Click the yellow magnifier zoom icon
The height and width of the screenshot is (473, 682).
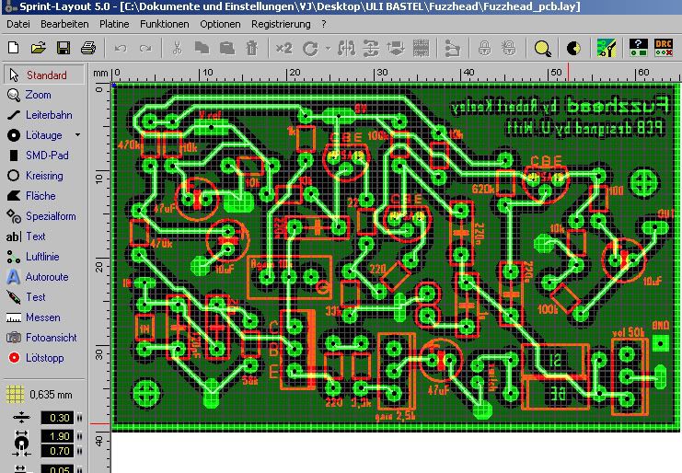542,48
